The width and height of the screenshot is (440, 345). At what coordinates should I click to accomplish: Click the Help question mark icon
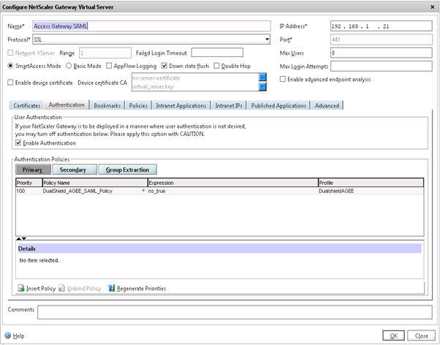click(8, 335)
